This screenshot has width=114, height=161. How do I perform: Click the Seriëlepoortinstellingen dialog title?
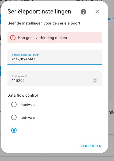click(x=39, y=12)
